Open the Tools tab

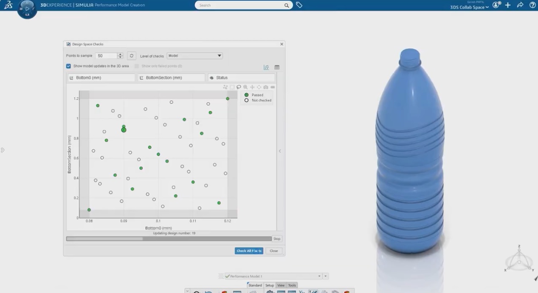[292, 285]
